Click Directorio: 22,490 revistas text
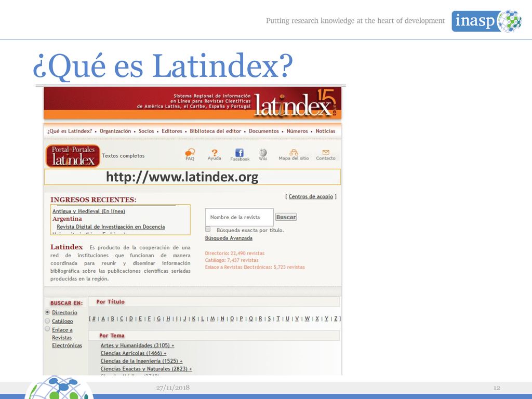The image size is (532, 399). [x=235, y=253]
